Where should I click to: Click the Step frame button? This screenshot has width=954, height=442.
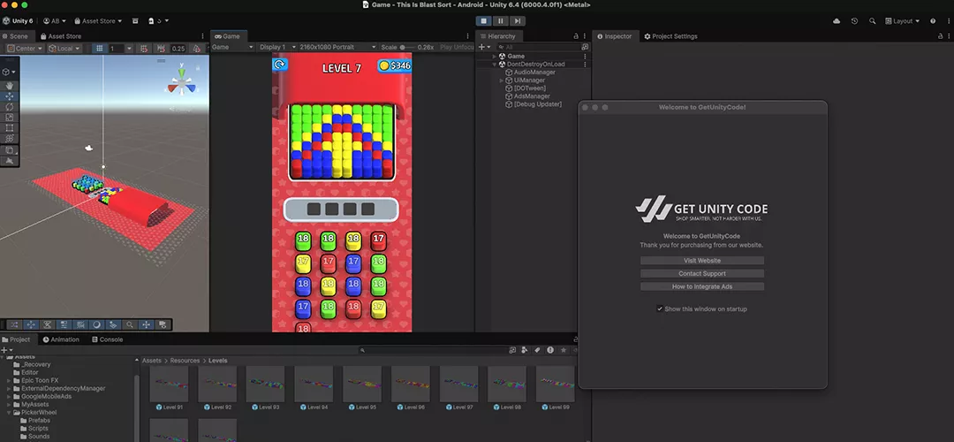tap(517, 20)
